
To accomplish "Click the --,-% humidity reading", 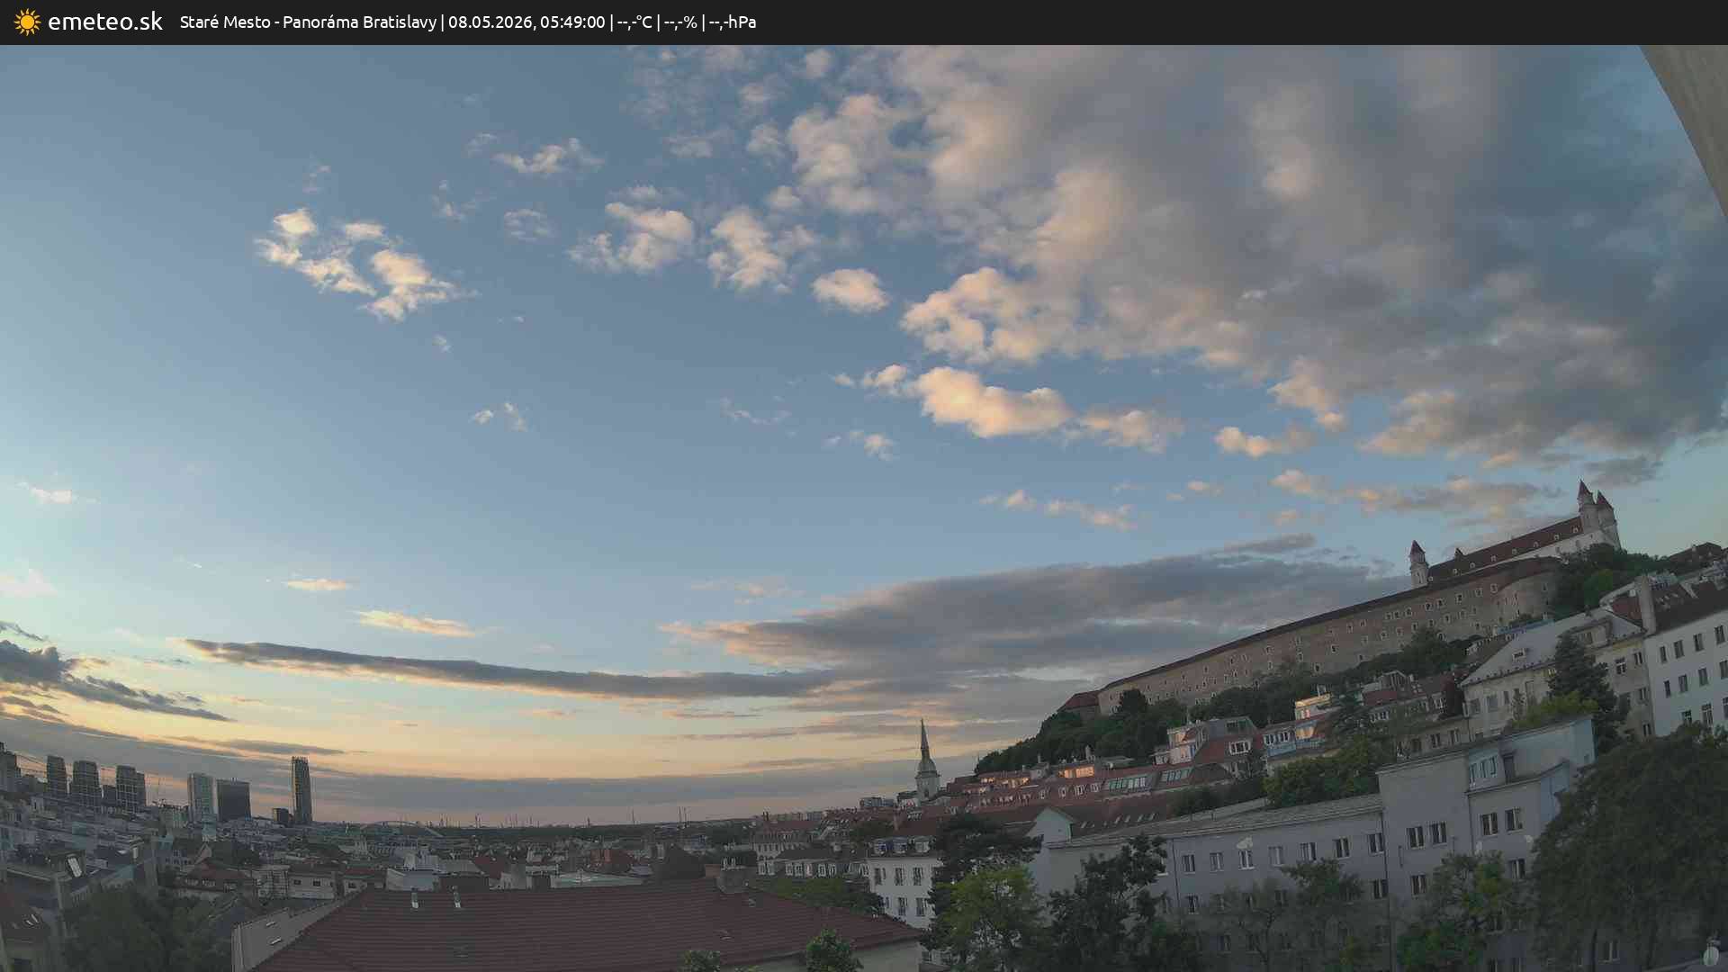I will (x=680, y=22).
